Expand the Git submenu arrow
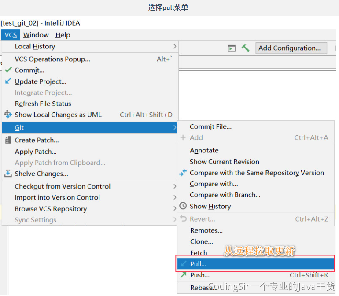339x296 pixels. pos(175,127)
